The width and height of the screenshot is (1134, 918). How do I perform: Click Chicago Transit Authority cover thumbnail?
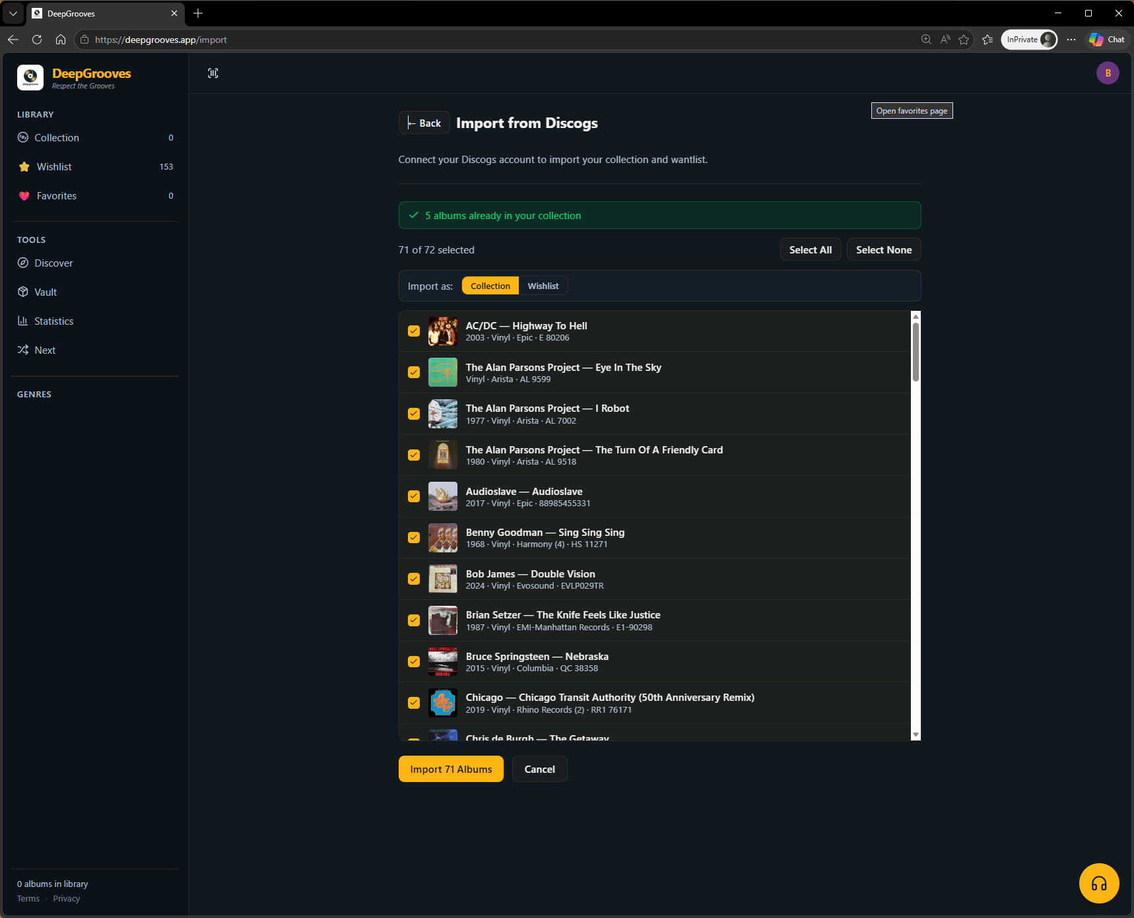(x=443, y=703)
